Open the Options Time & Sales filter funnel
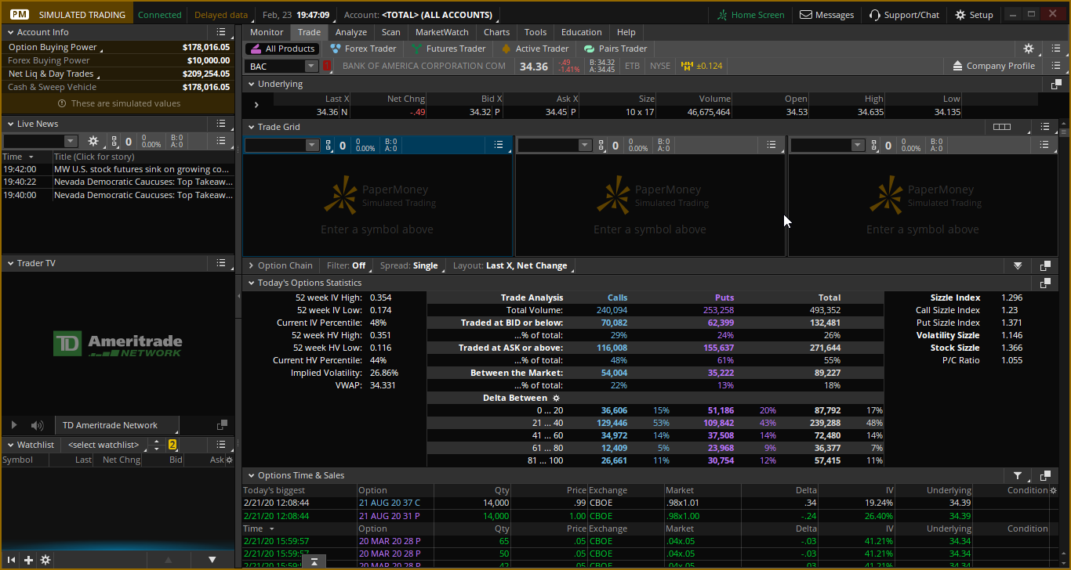 (1018, 475)
